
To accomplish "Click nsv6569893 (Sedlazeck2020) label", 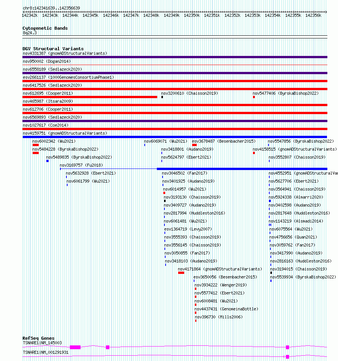I will [52, 117].
